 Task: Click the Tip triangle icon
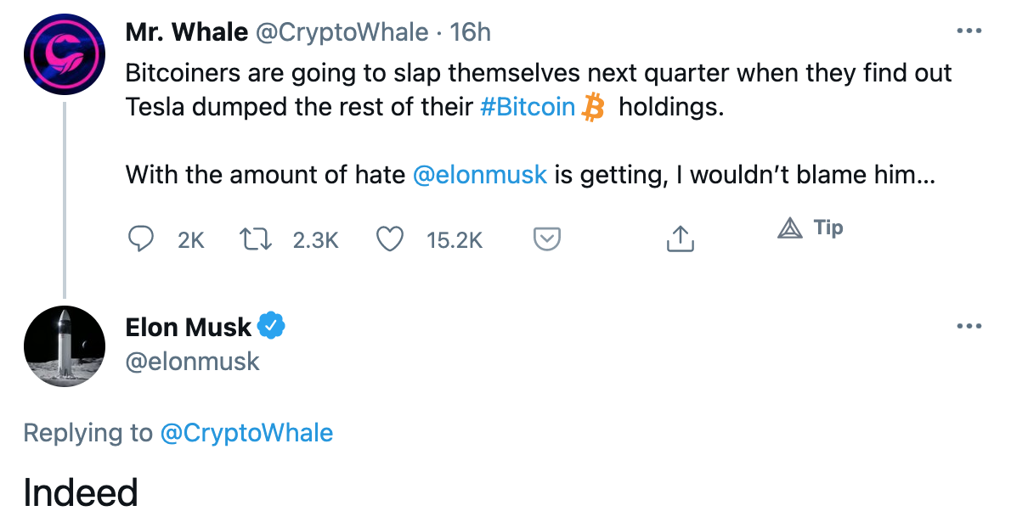(790, 227)
